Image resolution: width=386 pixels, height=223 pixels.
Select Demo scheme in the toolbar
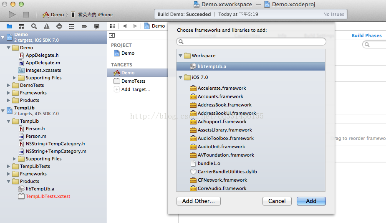pos(53,15)
